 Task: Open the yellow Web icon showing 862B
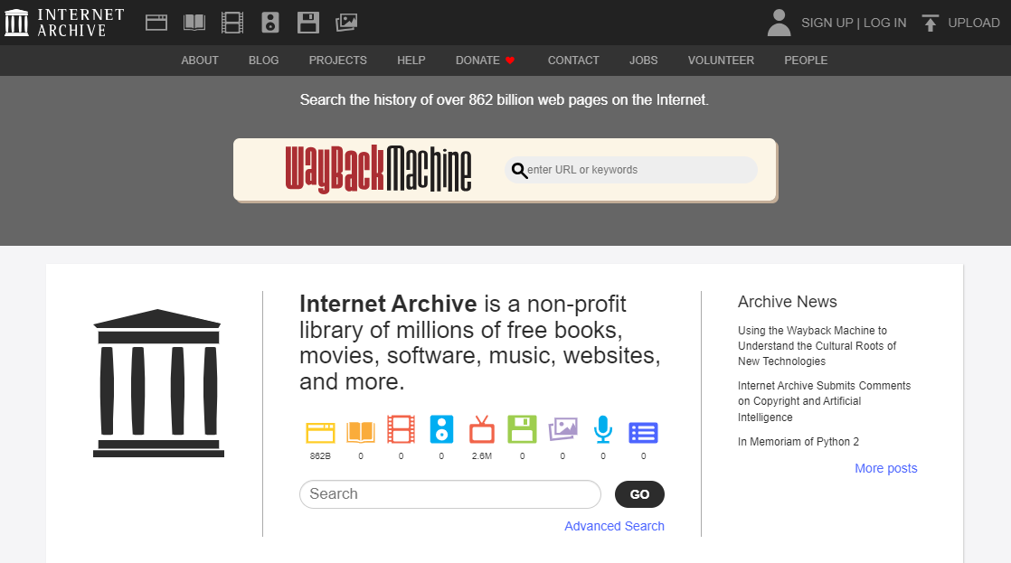pyautogui.click(x=320, y=432)
